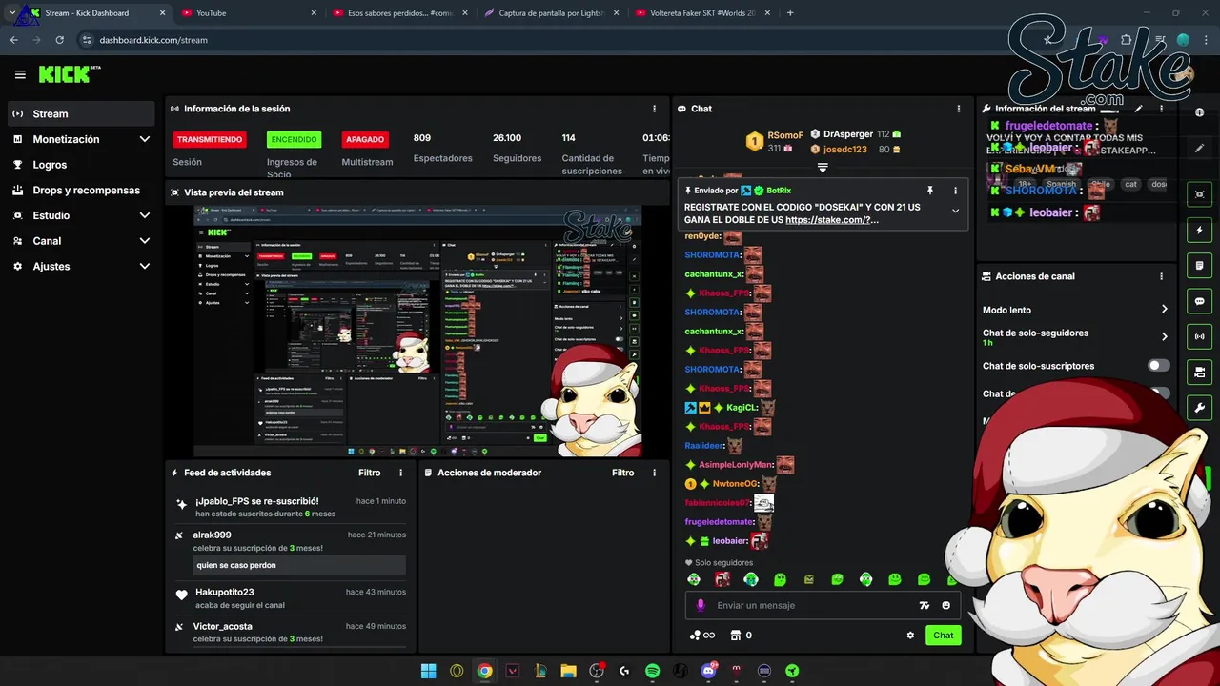Viewport: 1220px width, 686px height.
Task: Reload the dashboard page
Action: [x=59, y=40]
